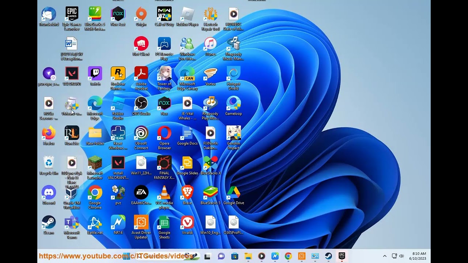Select the Vortex desktop icon
The width and height of the screenshot is (468, 263).
[x=210, y=76]
